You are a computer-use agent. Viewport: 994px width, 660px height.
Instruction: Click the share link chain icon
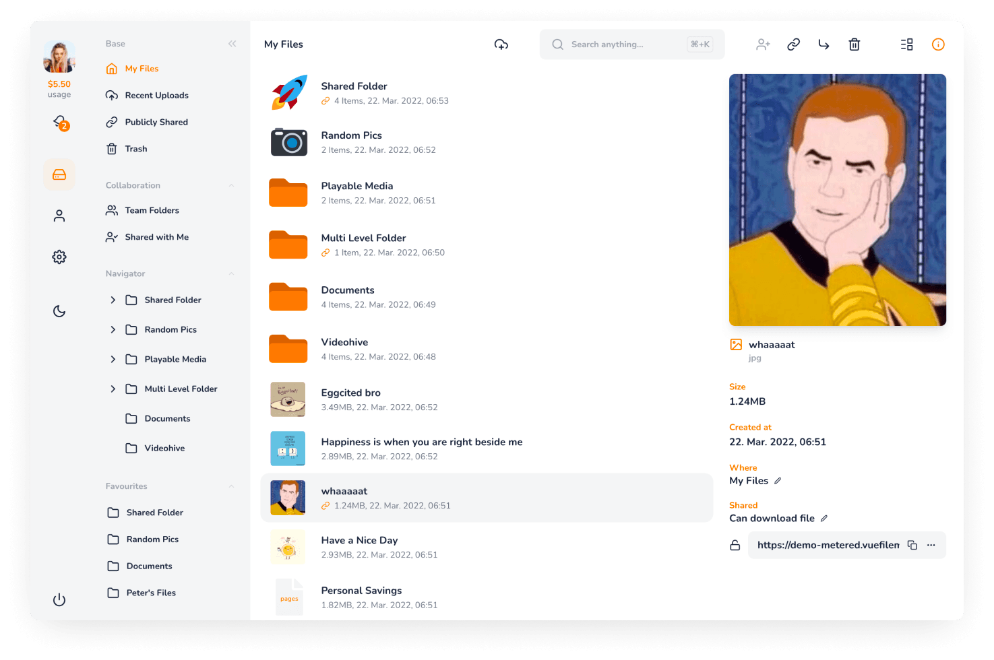pyautogui.click(x=793, y=44)
